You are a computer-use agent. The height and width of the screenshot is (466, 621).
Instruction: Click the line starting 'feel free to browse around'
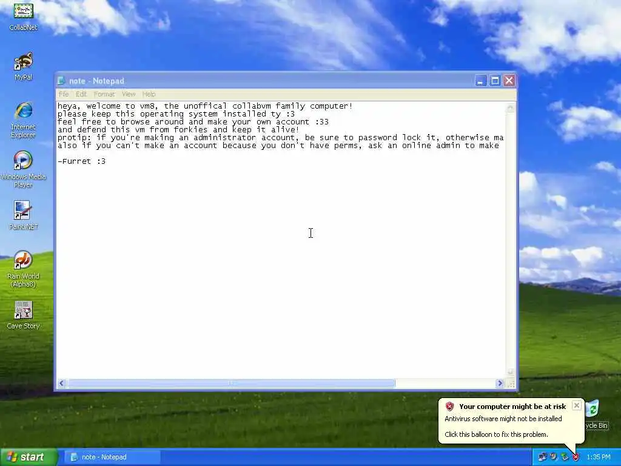193,121
